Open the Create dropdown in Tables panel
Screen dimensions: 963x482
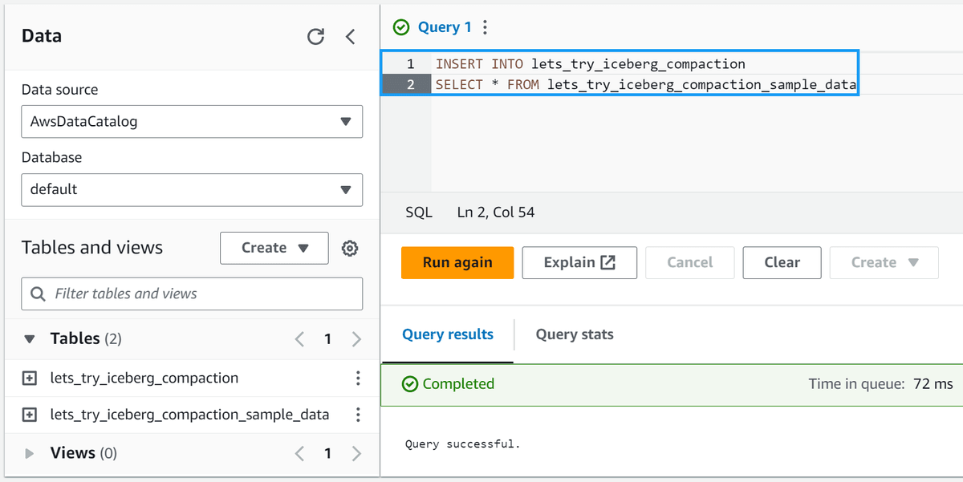click(274, 249)
